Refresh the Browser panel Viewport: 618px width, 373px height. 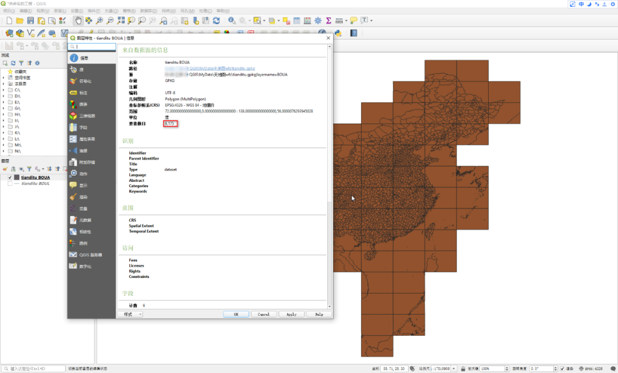coord(13,63)
